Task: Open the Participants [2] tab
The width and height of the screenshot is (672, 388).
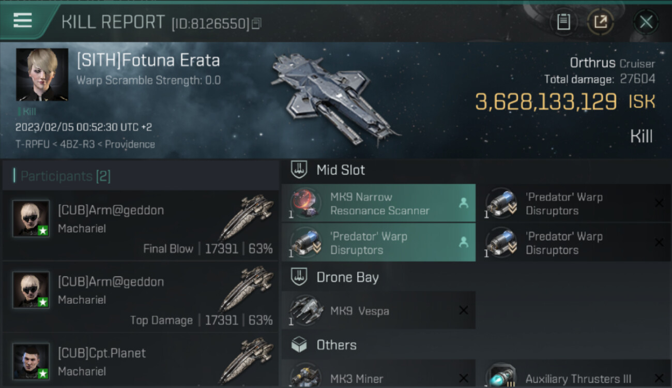Action: (66, 176)
